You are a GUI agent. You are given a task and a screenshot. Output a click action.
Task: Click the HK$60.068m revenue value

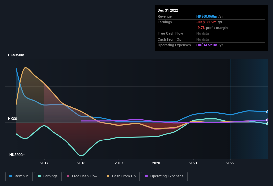tap(207, 16)
